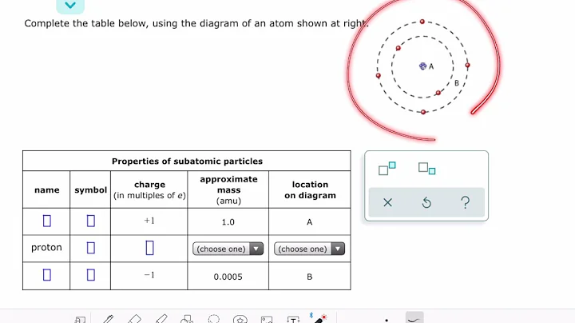Collapse the section with the teal chevron button

[x=70, y=6]
